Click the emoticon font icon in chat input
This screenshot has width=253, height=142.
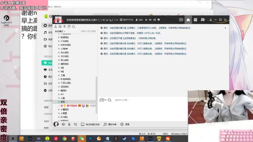point(110,100)
